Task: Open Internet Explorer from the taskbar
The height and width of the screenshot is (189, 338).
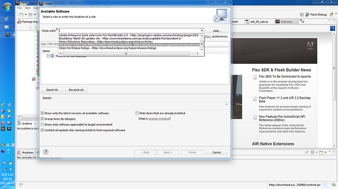Action: pos(7,19)
